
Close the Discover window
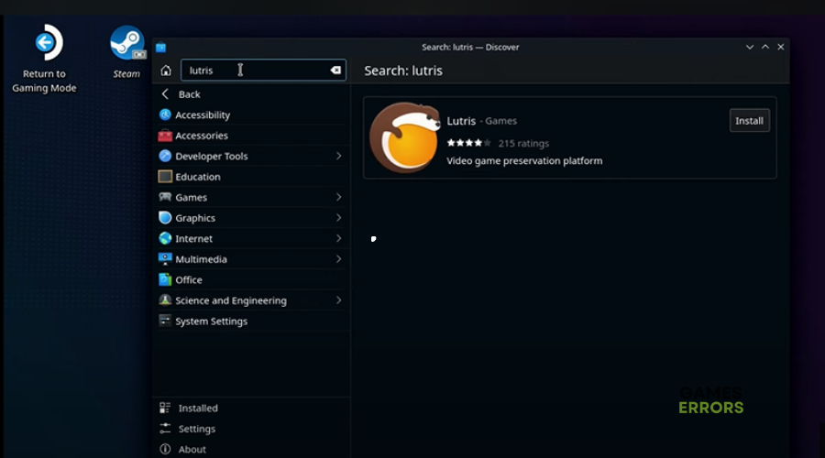tap(781, 48)
